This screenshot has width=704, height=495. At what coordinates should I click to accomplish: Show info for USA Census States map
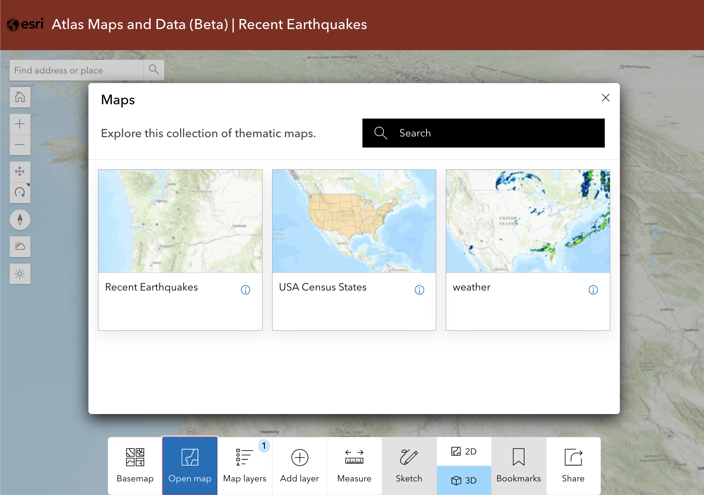pos(419,290)
